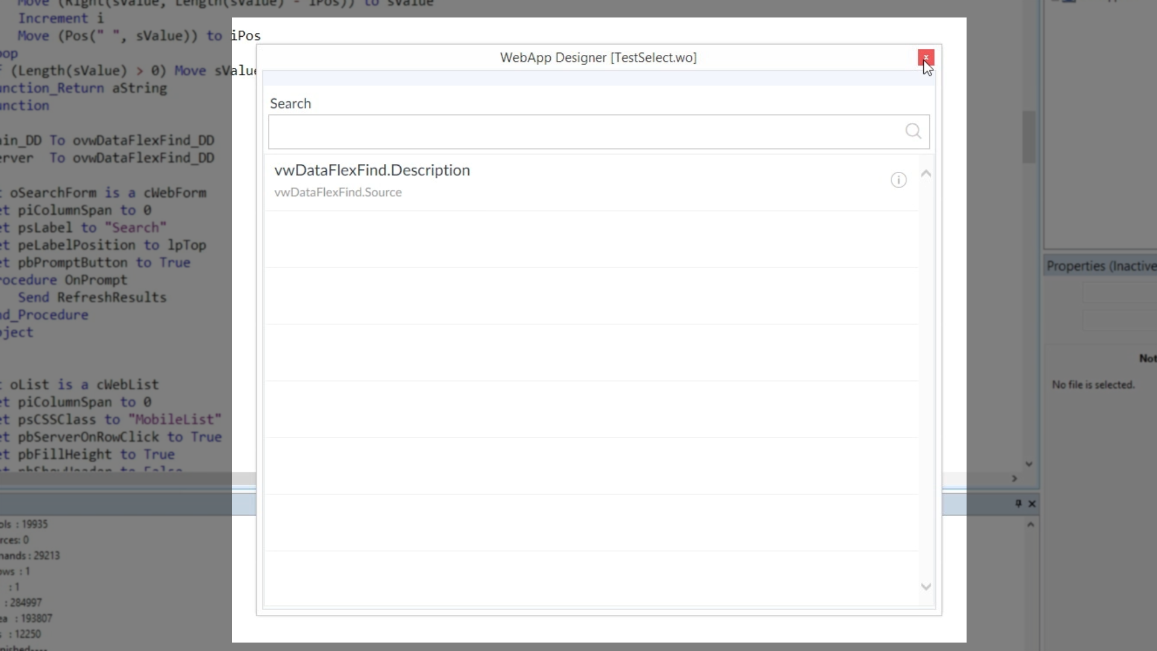
Task: Click the magnifier icon in Search field
Action: point(913,131)
